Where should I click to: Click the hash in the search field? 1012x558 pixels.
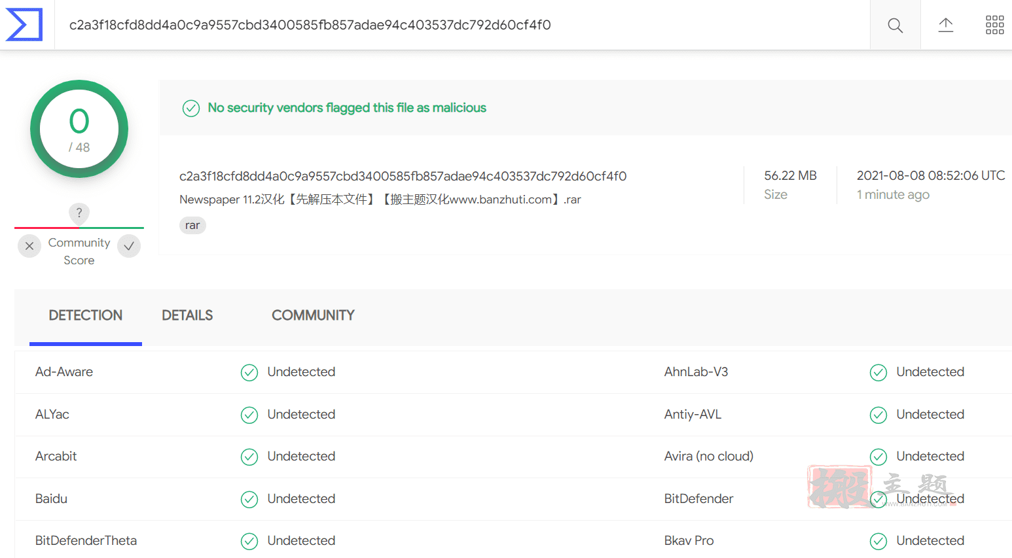coord(310,25)
